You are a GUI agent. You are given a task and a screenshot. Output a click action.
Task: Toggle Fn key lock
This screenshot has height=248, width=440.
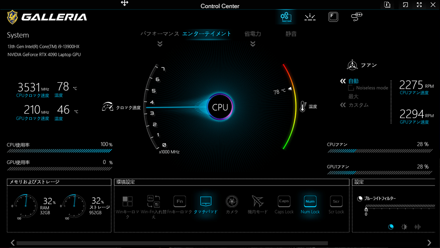(180, 201)
